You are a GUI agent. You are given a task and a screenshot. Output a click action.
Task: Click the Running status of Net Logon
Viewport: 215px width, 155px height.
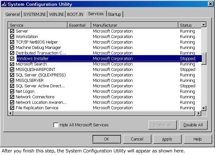click(187, 91)
